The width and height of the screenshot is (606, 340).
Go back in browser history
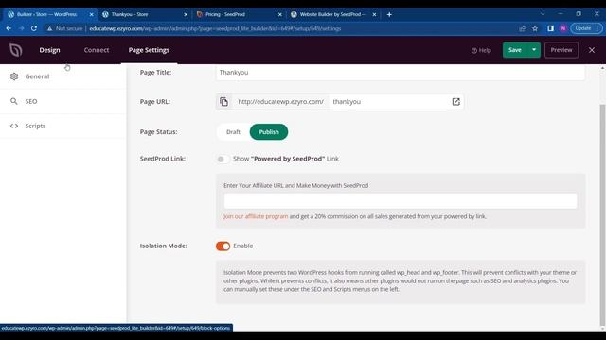(x=9, y=28)
